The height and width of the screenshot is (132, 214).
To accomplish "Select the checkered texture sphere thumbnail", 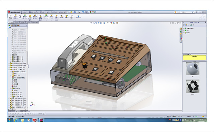I will (193, 86).
